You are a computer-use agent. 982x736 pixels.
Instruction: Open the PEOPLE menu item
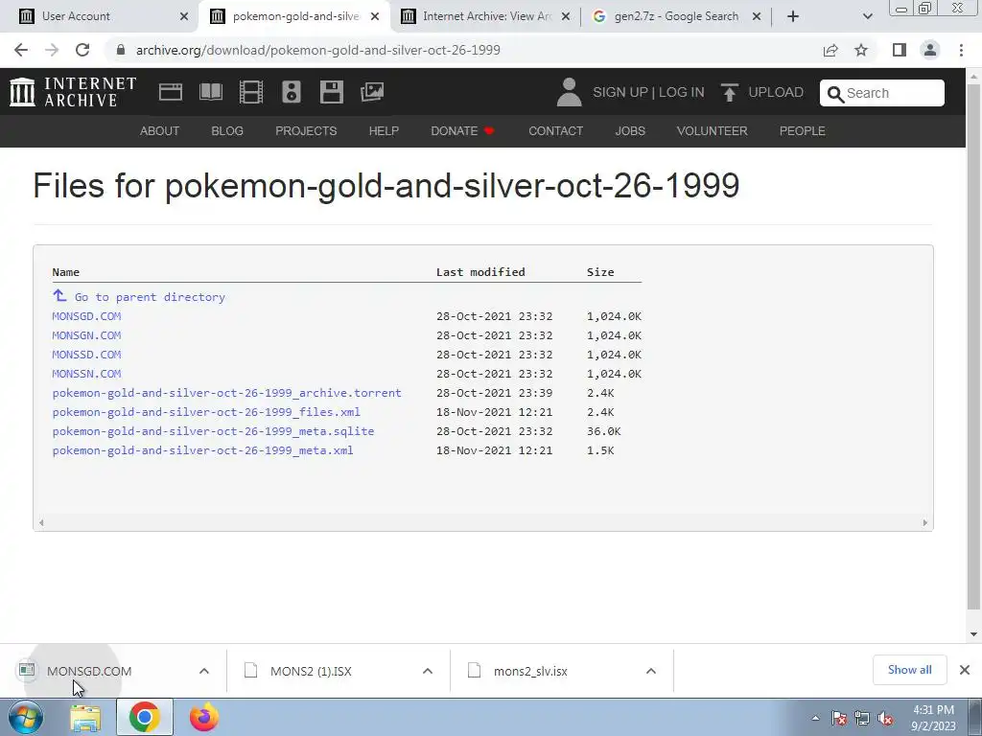point(803,130)
